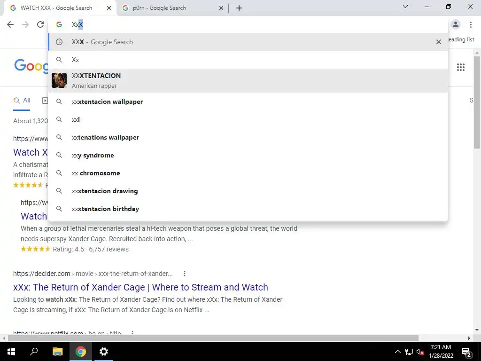Go back with the browser back arrow
The image size is (481, 361).
[10, 24]
